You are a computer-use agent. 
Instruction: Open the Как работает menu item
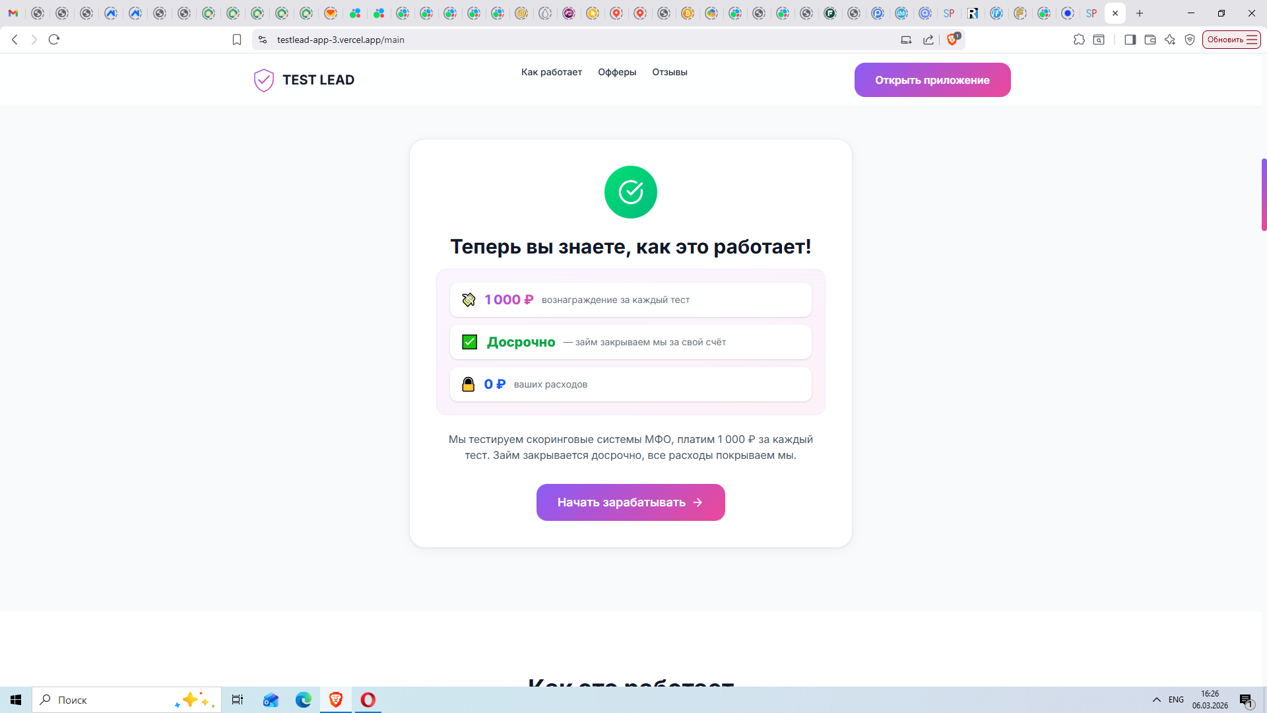[x=551, y=72]
